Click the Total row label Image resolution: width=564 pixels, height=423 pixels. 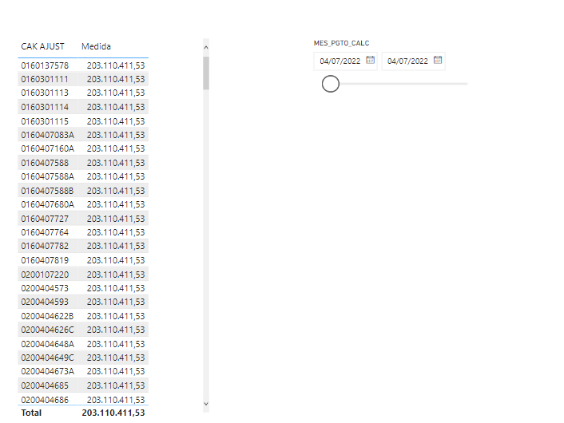point(31,413)
